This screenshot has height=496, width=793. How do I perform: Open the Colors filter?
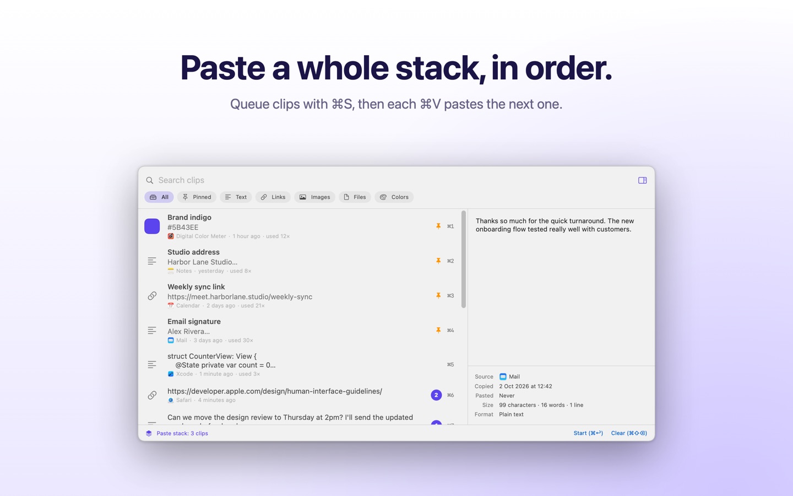click(394, 197)
